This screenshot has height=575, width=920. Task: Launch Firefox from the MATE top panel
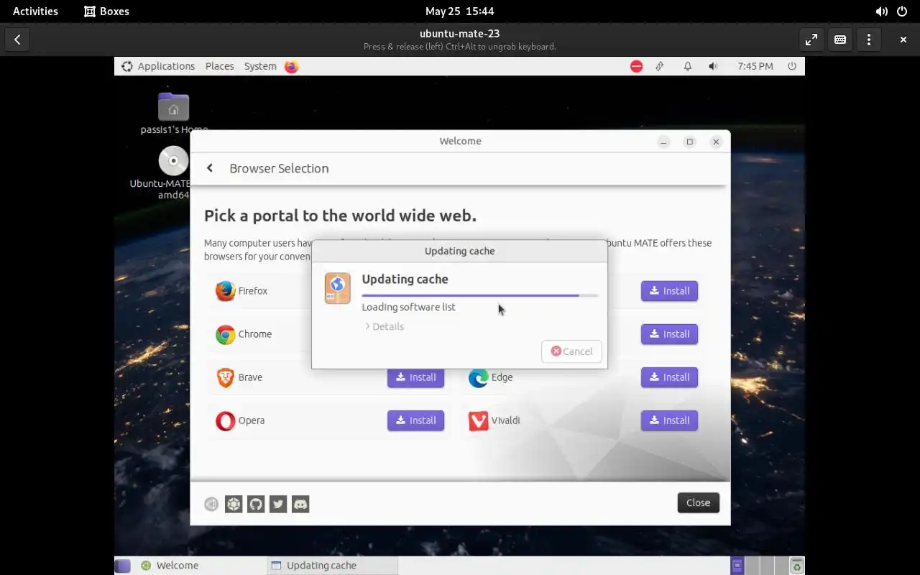(291, 66)
